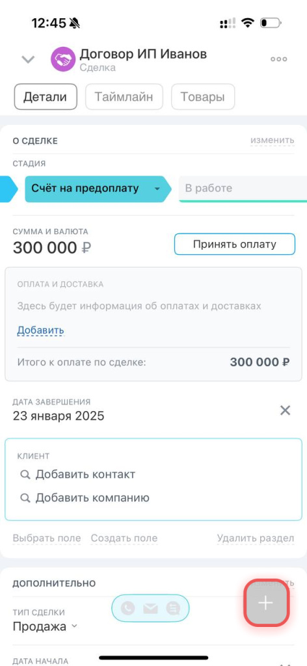This screenshot has width=307, height=666.
Task: Tap the Принять оплату button
Action: [234, 245]
